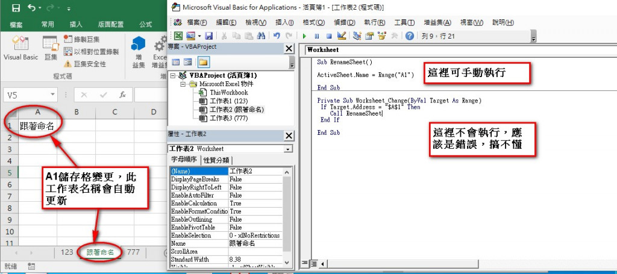Open Properties Window icon in VBA toolbar

pyautogui.click(x=369, y=36)
